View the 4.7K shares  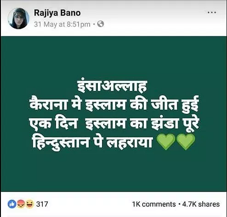click(x=201, y=204)
